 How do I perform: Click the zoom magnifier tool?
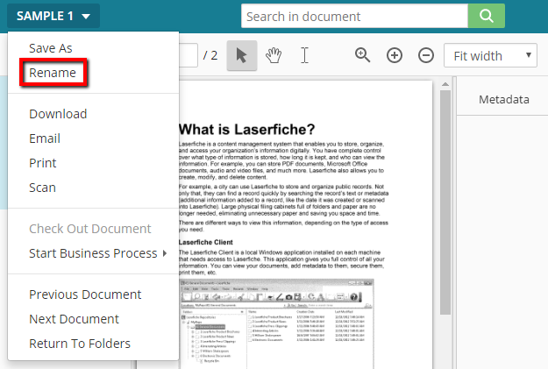(362, 55)
